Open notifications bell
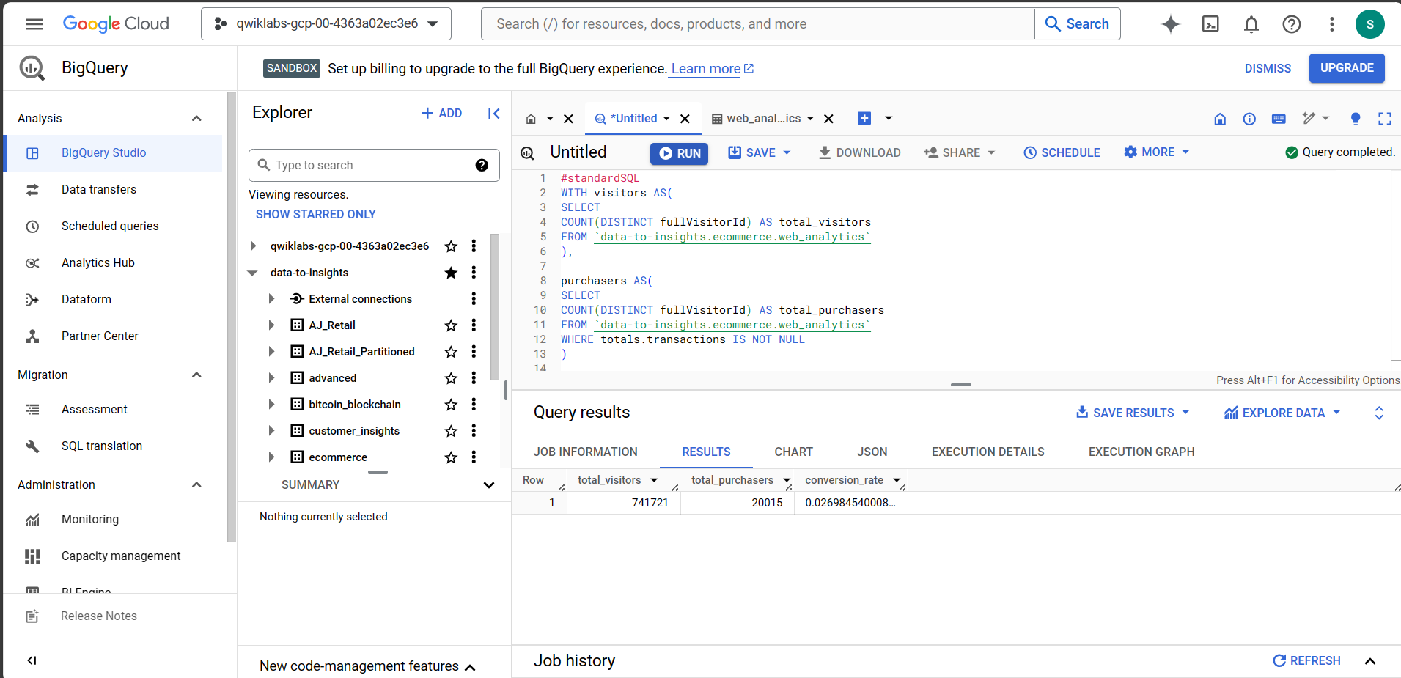The image size is (1401, 678). point(1251,24)
